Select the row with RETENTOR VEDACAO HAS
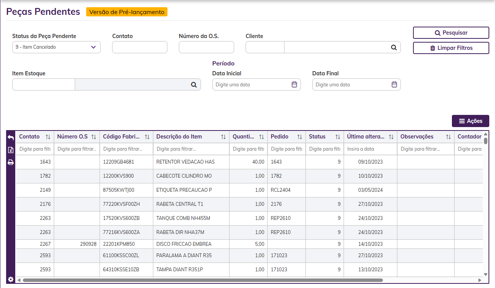 coord(185,162)
